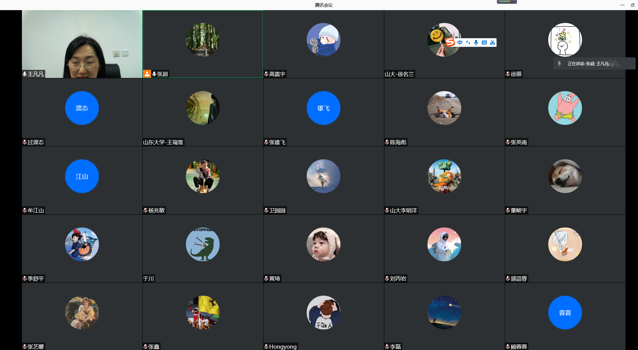
Task: Select the 王凡凡 video tile
Action: (82, 44)
